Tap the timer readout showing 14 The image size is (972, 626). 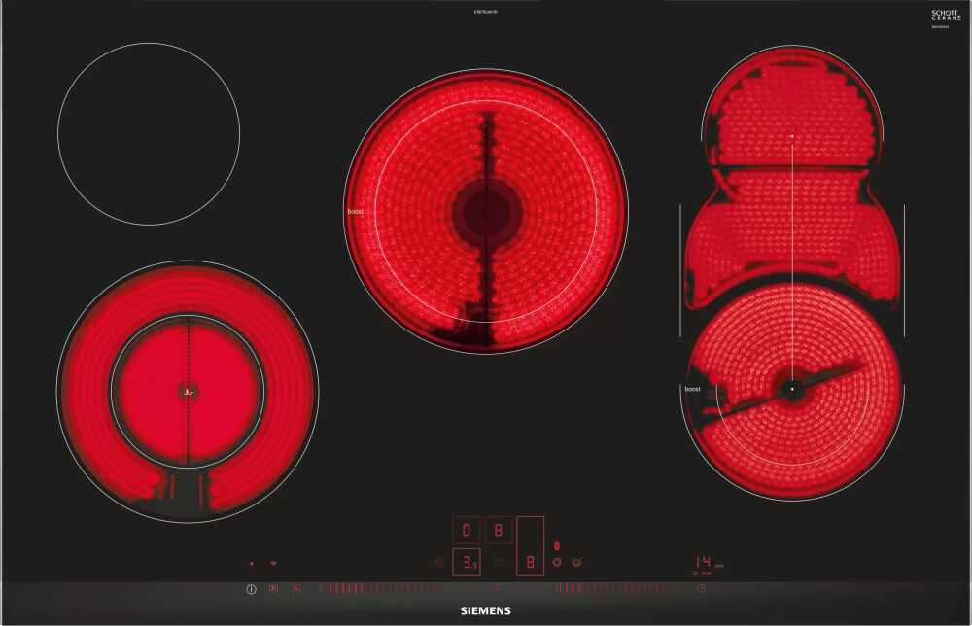tap(704, 563)
